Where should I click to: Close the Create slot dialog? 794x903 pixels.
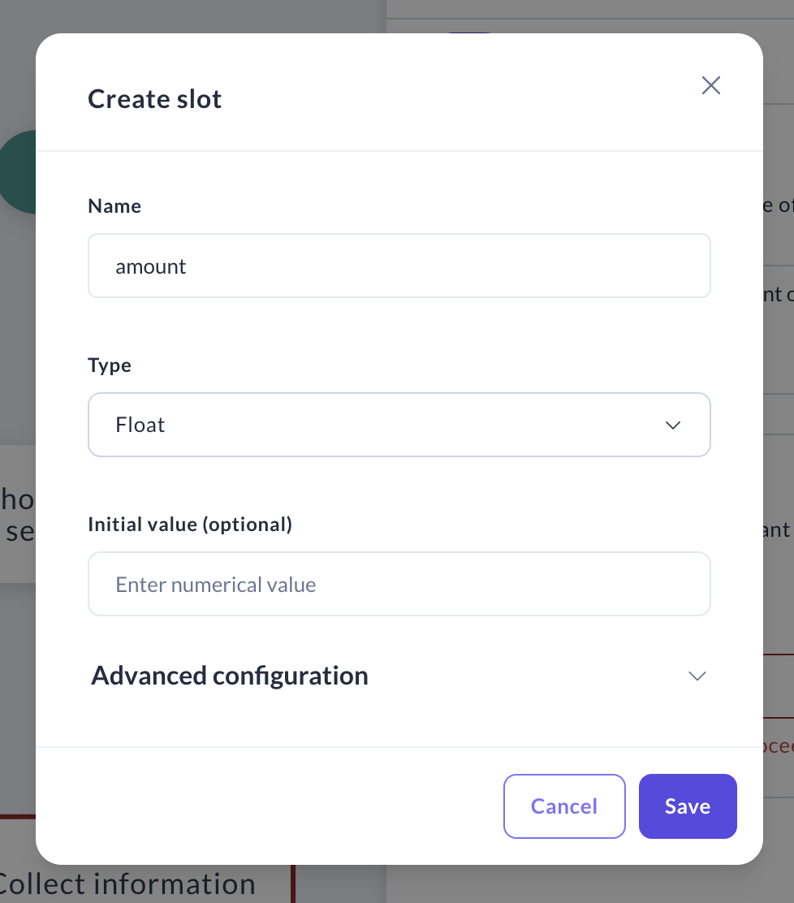711,85
